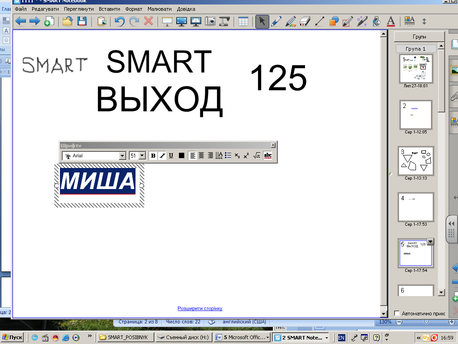
Task: Align text right
Action: (210, 155)
